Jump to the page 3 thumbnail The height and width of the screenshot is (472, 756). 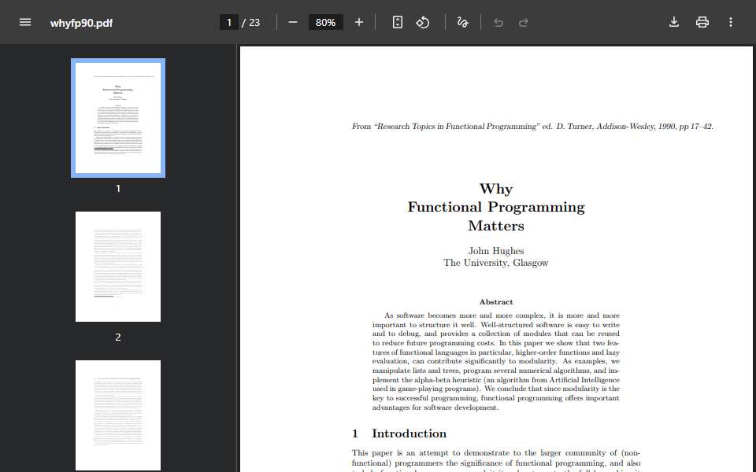click(x=118, y=415)
